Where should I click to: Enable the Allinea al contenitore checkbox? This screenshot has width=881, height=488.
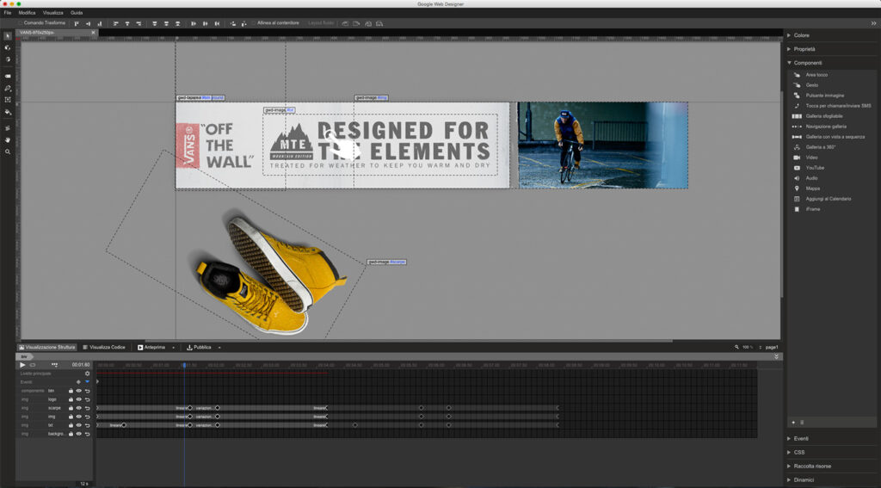[x=254, y=23]
